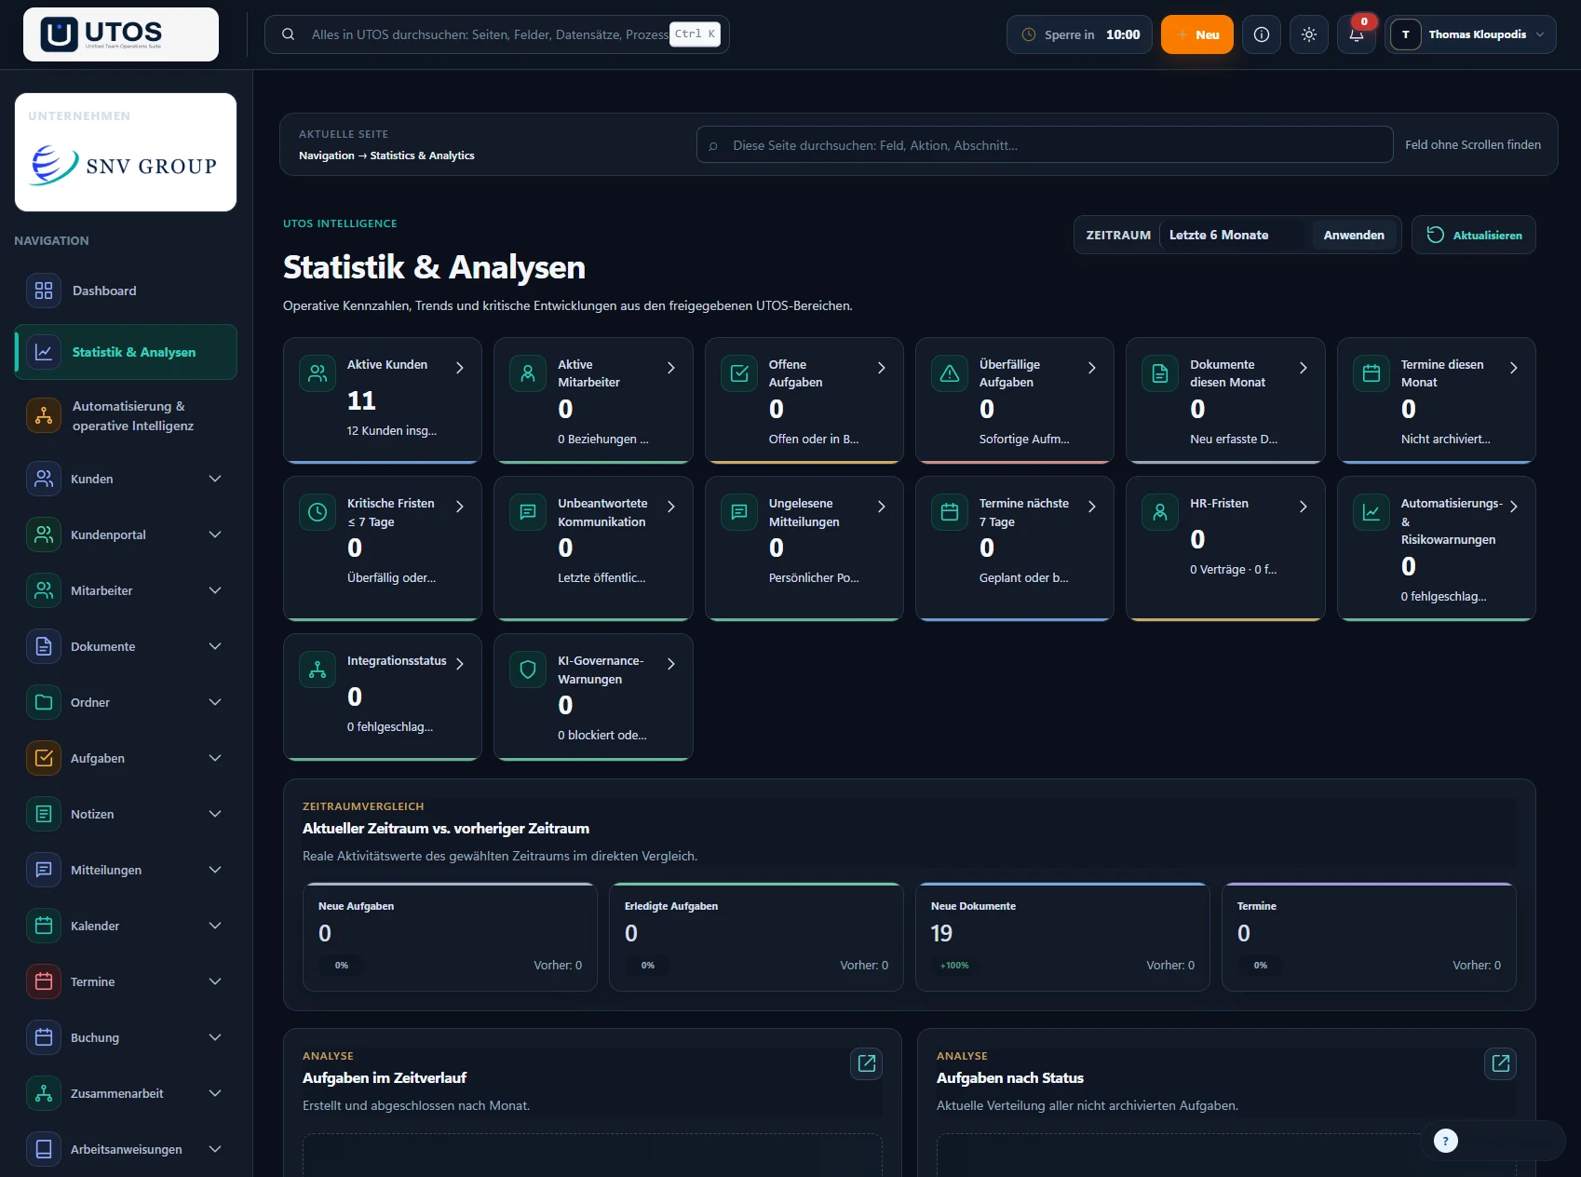Viewport: 1581px width, 1177px height.
Task: Click the Termine diesen Monat calendar icon
Action: (1372, 373)
